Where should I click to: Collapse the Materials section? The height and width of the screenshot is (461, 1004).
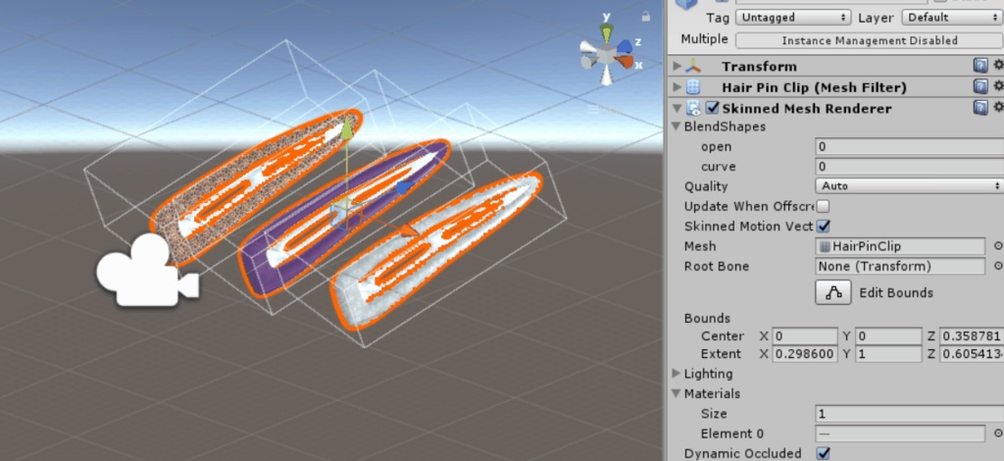677,393
